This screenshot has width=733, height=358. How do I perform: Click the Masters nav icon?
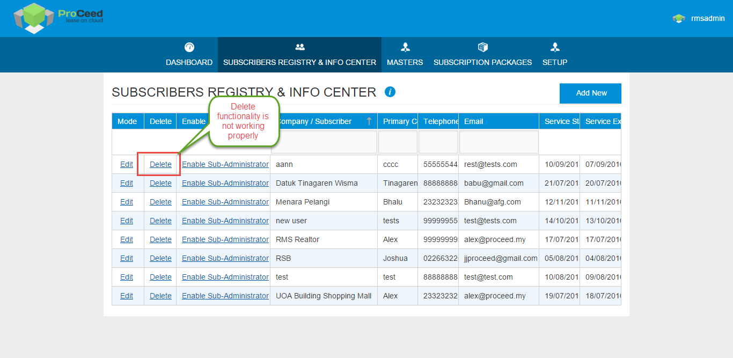tap(405, 47)
